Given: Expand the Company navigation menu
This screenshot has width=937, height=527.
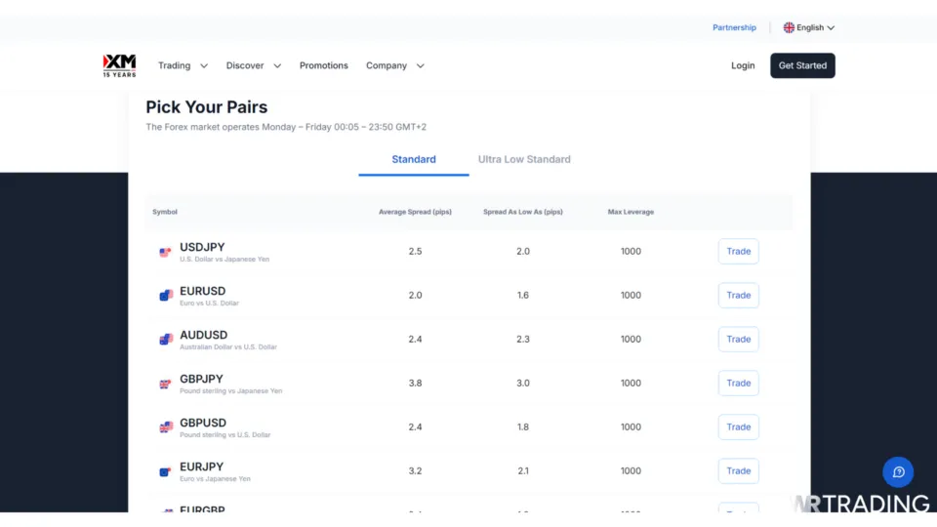Looking at the screenshot, I should (x=394, y=65).
